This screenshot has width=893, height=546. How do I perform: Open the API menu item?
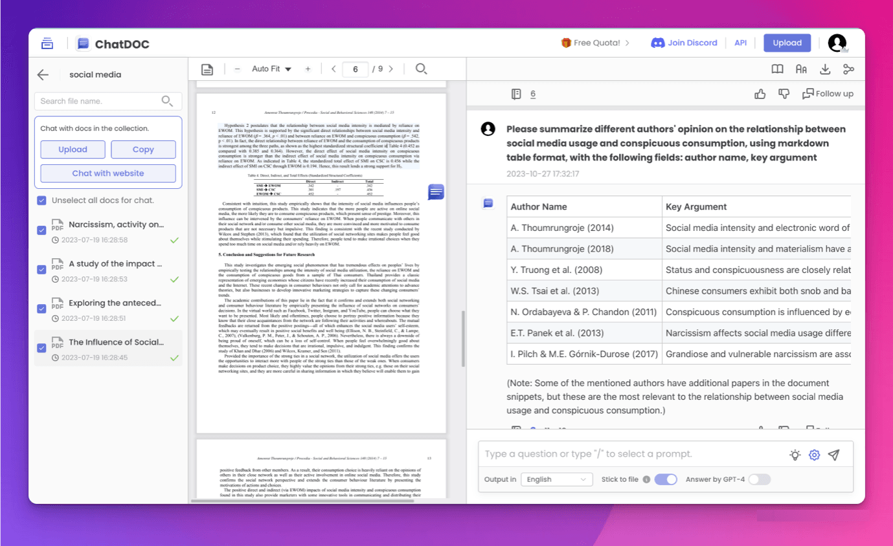[x=740, y=43]
